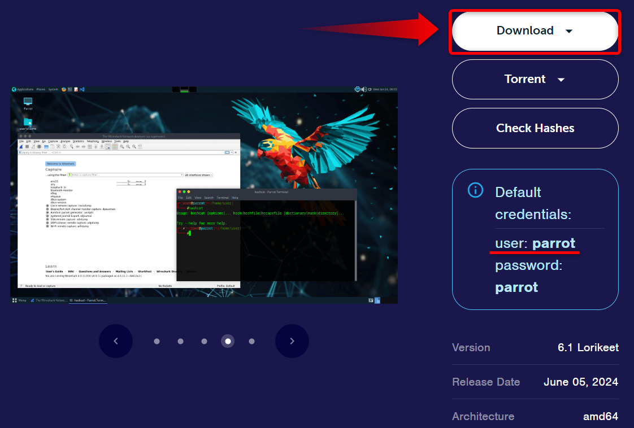Expand the Torrent dropdown button
The width and height of the screenshot is (634, 428).
(x=535, y=79)
